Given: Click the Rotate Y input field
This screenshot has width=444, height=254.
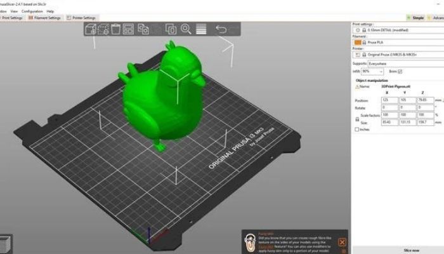Looking at the screenshot, I should click(407, 107).
